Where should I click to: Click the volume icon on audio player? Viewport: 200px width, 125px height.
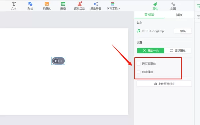point(62,61)
